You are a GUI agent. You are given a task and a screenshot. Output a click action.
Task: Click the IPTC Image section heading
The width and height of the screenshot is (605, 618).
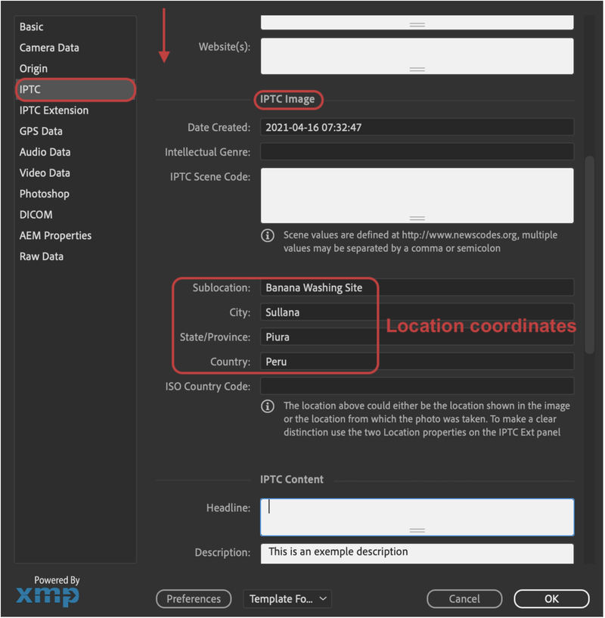pos(287,99)
